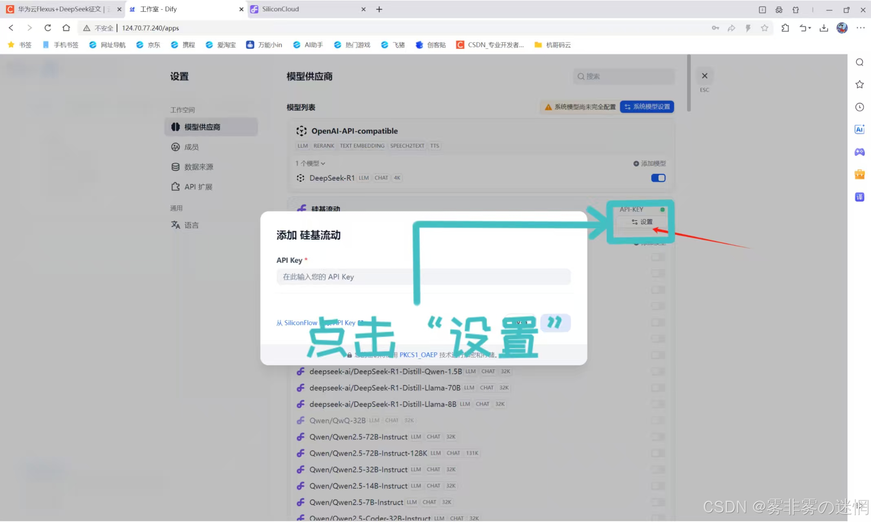Toggle Qwen2.5-14B-Instruct model switch
This screenshot has height=522, width=871.
point(658,486)
